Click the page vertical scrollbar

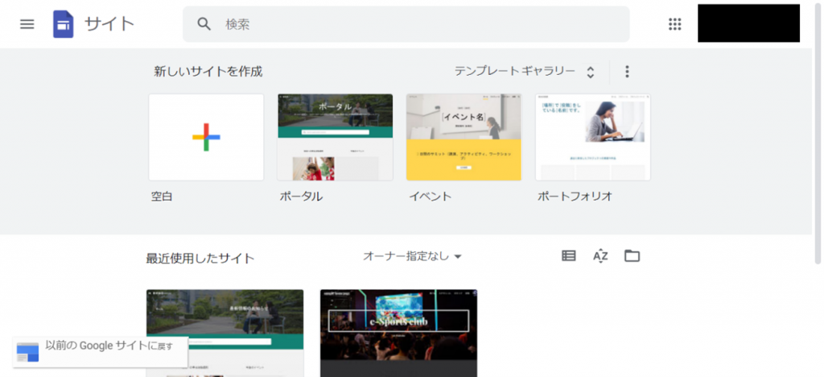click(818, 134)
